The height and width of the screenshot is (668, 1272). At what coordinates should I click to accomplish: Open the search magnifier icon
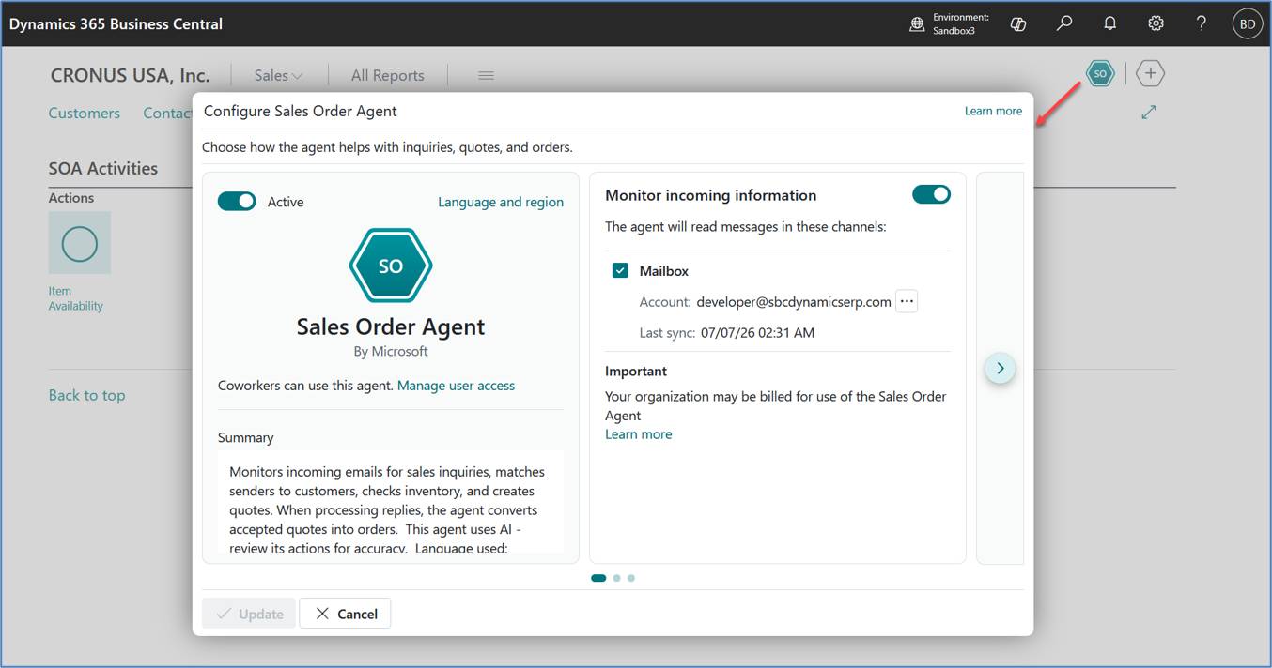[x=1063, y=23]
